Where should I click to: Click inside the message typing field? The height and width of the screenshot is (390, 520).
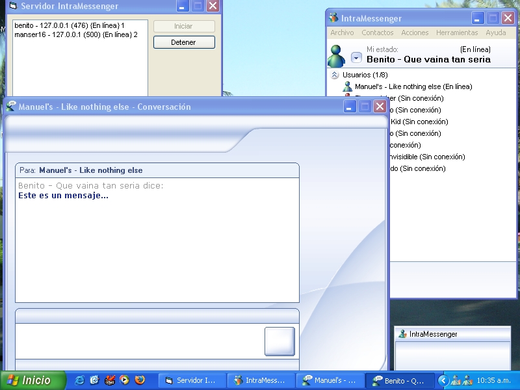coord(136,341)
